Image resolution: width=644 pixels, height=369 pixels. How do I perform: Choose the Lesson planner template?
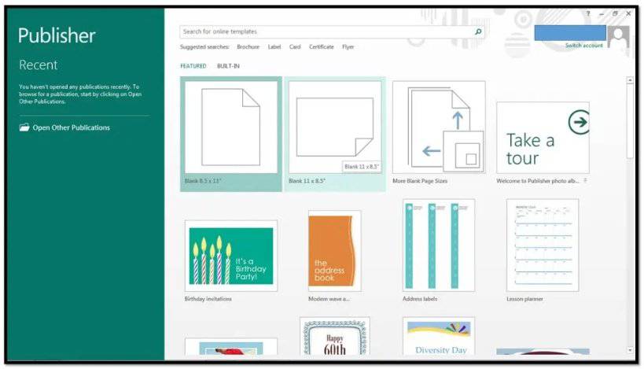[x=542, y=245]
